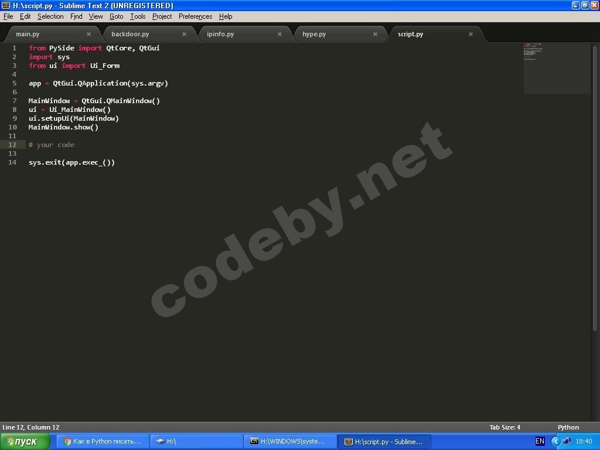The width and height of the screenshot is (600, 450).
Task: Click the 'from ui import Ui_Form' line
Action: pyautogui.click(x=74, y=66)
